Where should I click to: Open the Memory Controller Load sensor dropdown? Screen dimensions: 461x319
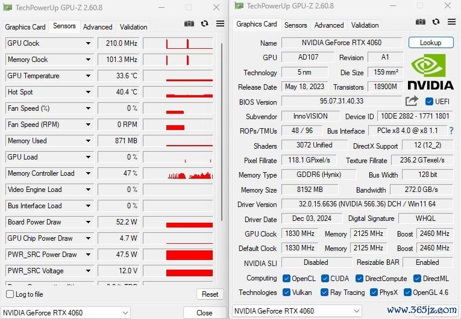(88, 173)
